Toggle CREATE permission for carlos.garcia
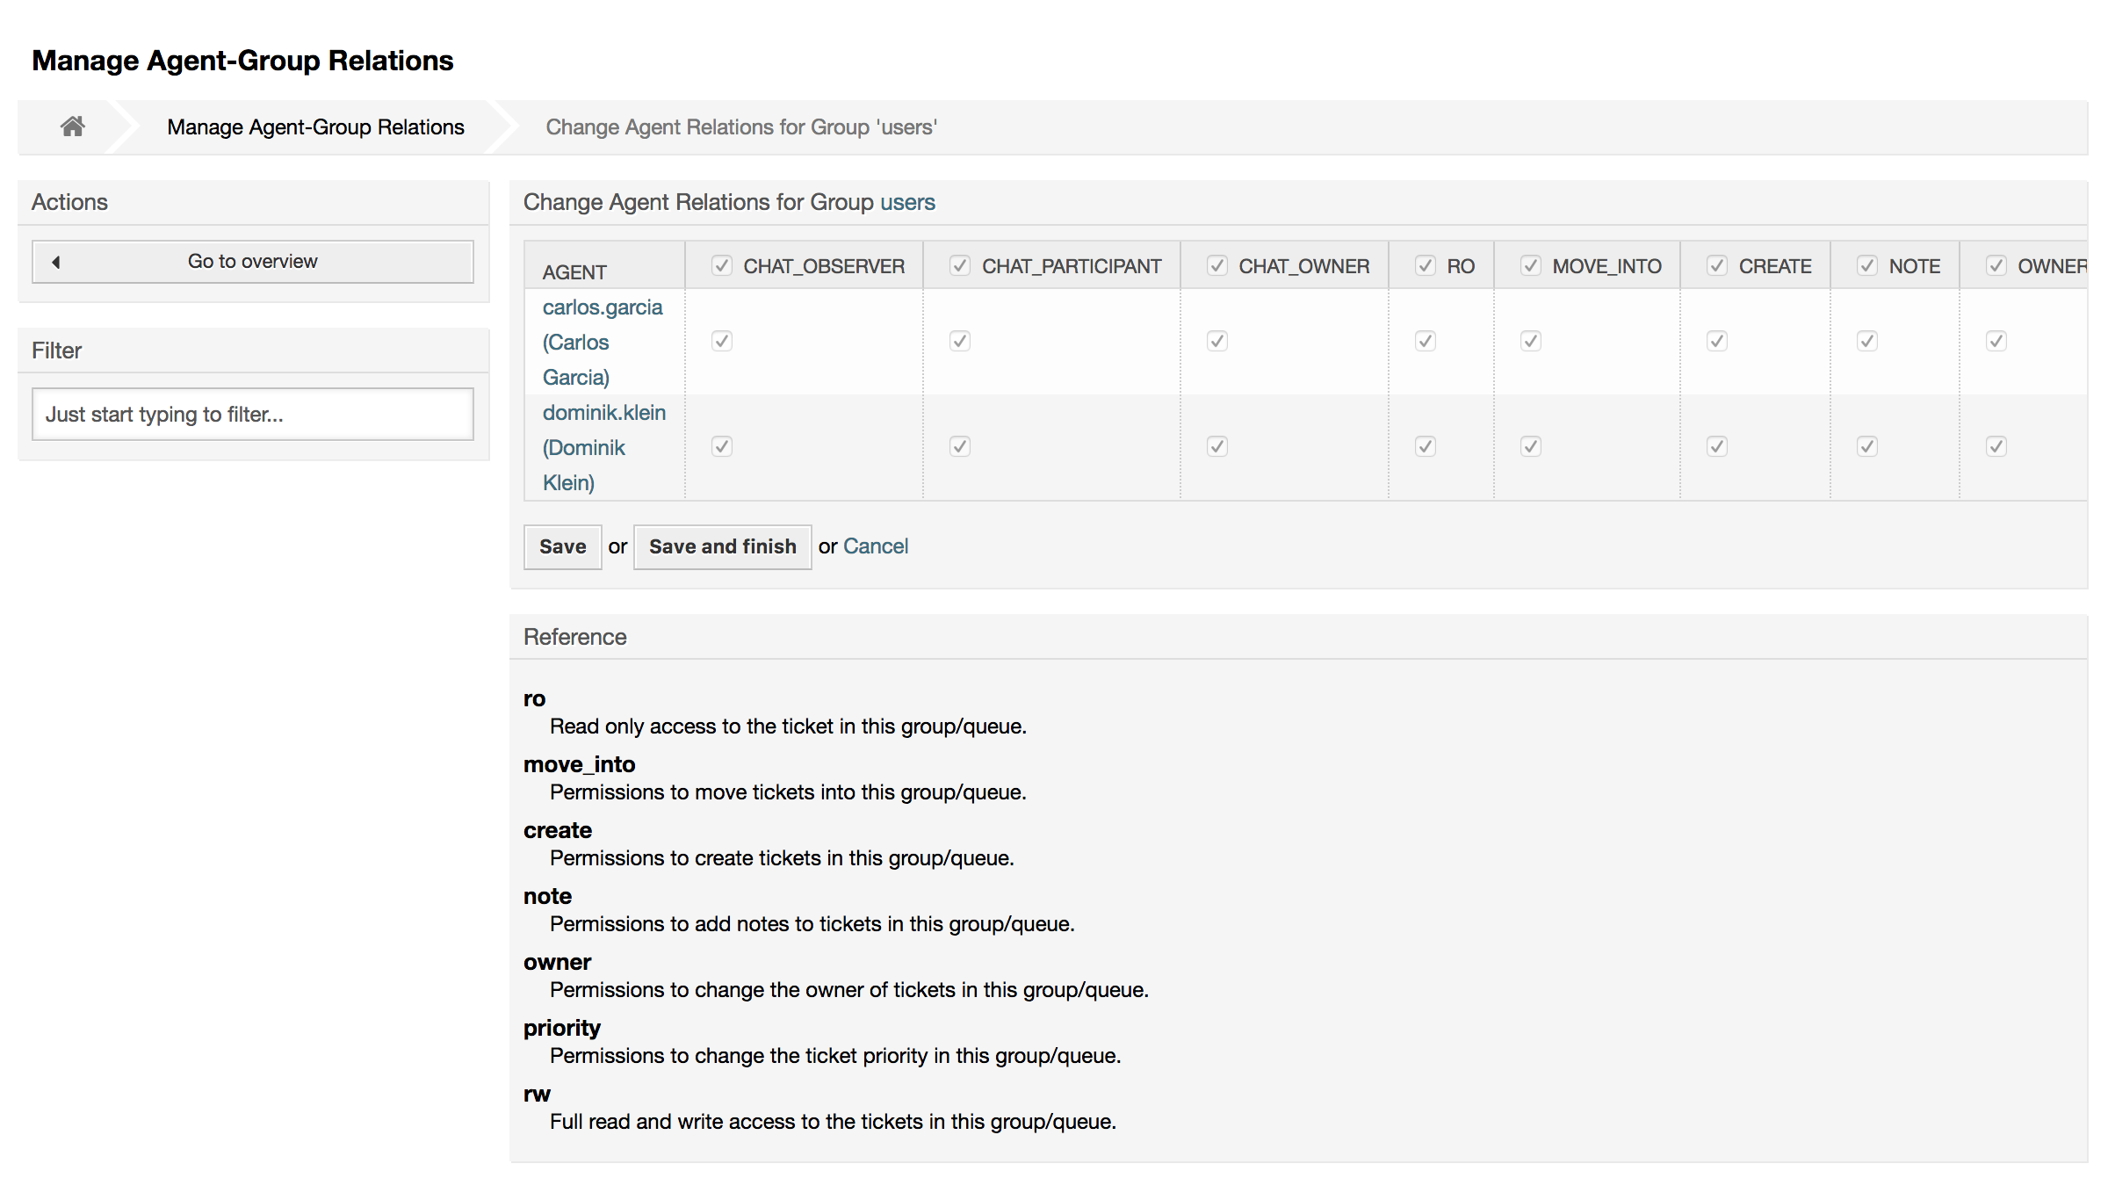 tap(1717, 342)
